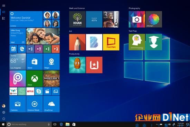Open the Cortana Welcome Daniela tile

coord(26,19)
